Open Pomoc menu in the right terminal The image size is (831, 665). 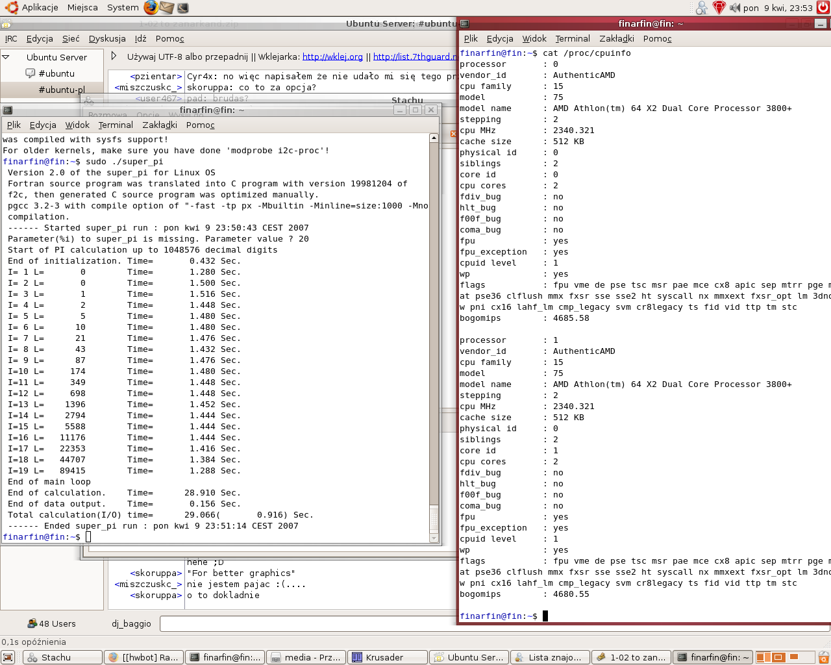658,38
